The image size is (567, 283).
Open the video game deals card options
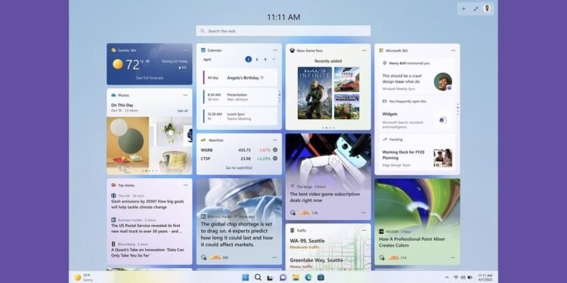[x=364, y=213]
